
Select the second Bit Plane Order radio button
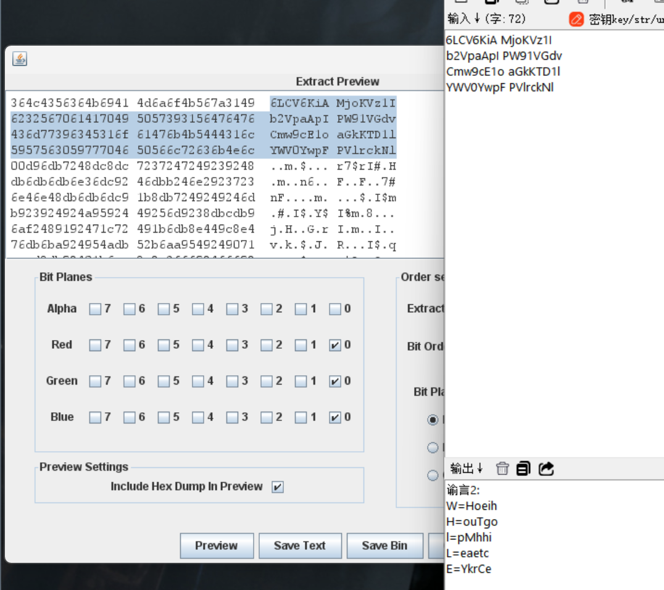tap(433, 447)
